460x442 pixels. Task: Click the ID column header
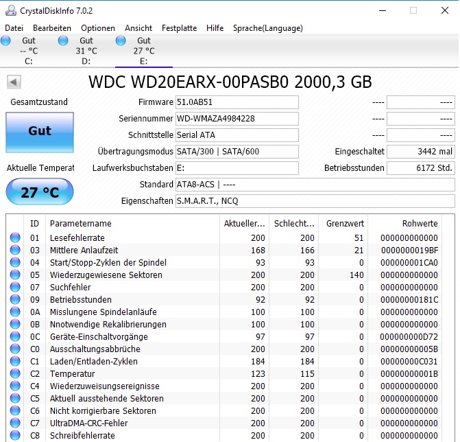click(34, 224)
